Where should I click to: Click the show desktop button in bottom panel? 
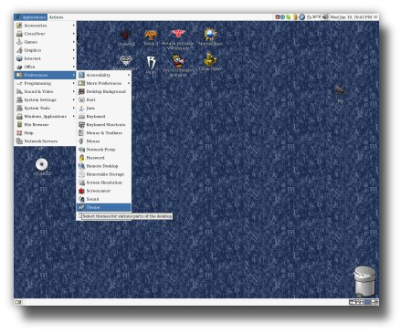(x=18, y=302)
